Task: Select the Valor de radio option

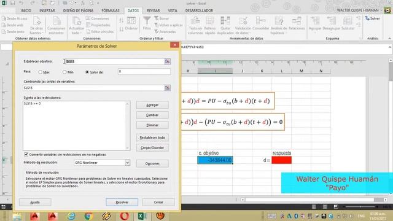Action: click(x=87, y=72)
